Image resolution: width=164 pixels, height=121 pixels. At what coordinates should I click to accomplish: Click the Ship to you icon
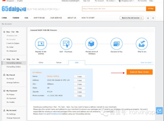tap(142, 44)
